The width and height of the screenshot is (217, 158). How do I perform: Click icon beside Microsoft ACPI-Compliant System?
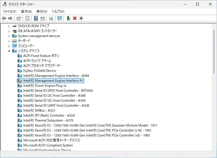[x=20, y=145]
